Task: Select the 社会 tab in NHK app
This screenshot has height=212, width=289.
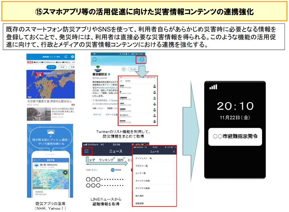Action: 63,67
